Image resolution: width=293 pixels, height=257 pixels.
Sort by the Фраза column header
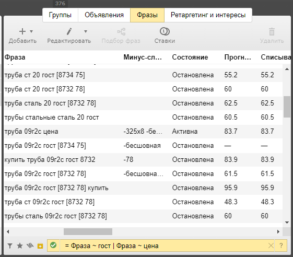15,57
